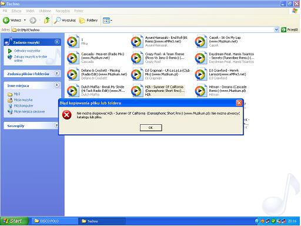The height and width of the screenshot is (226, 301).
Task: Open the Ulubione menu
Action: pyautogui.click(x=45, y=11)
